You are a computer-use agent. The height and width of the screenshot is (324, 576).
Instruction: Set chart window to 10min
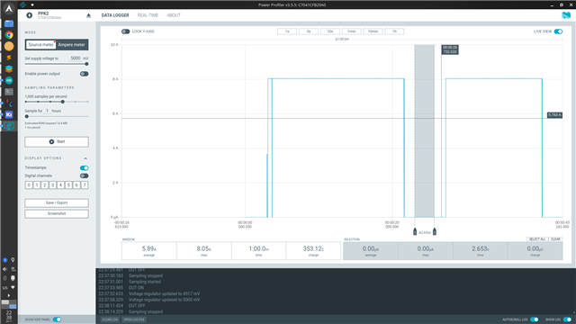point(373,31)
